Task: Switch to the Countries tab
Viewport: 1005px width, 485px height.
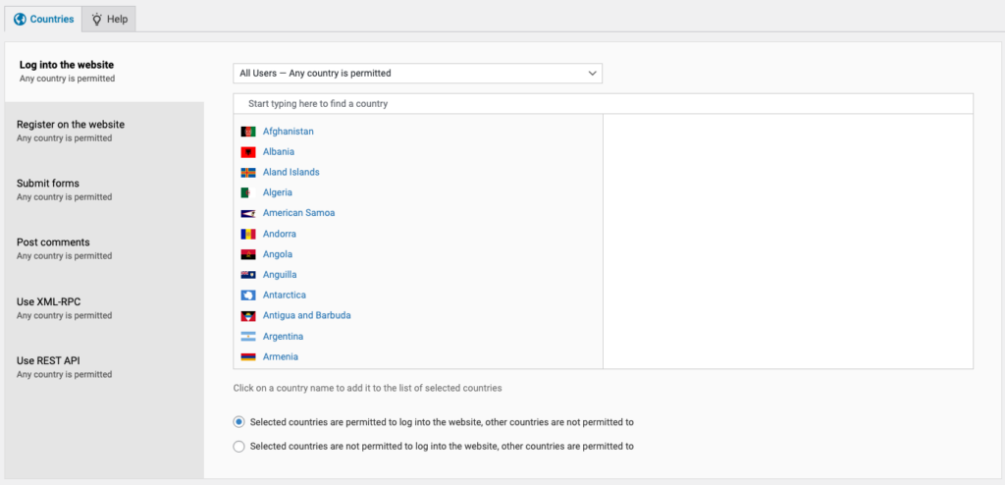Action: tap(43, 20)
